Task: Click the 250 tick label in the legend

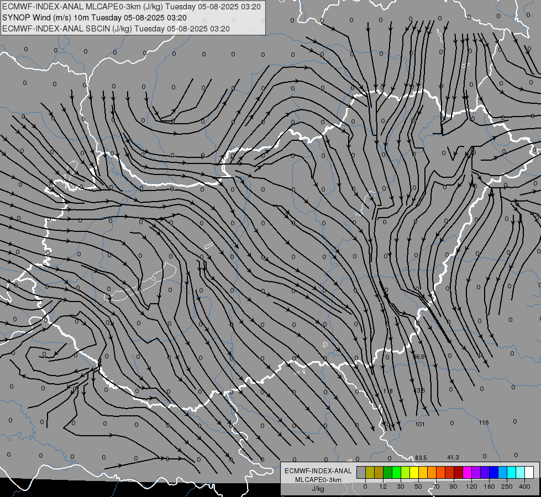Action: [507, 487]
